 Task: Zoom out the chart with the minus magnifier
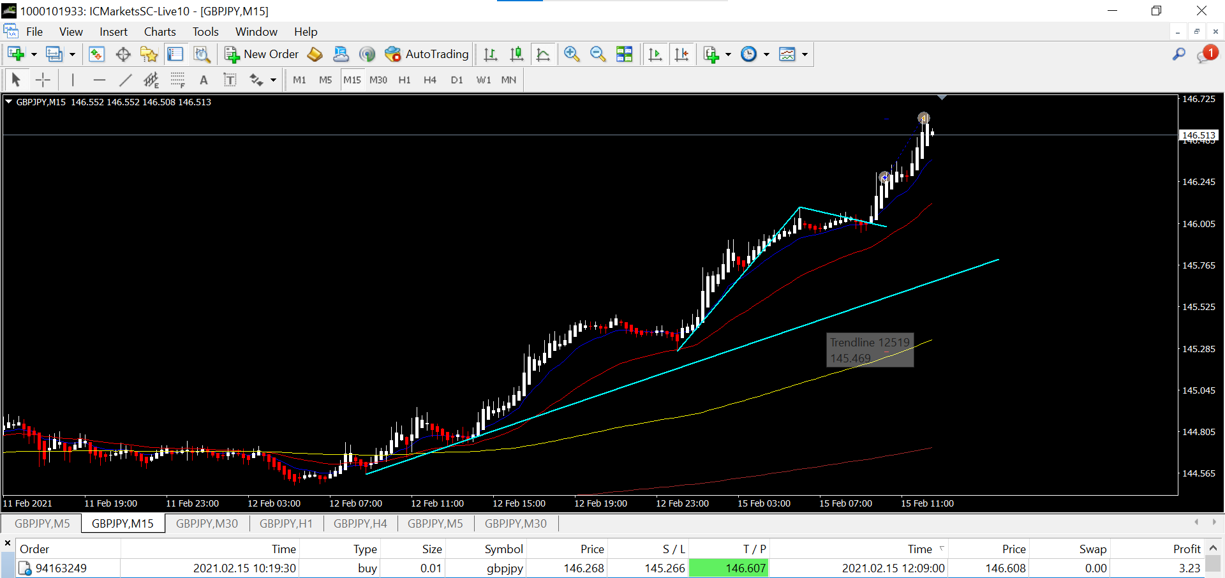598,54
